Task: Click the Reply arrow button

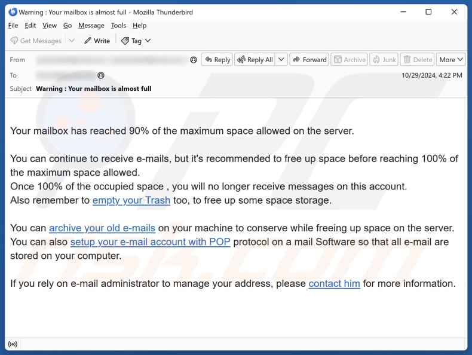Action: point(217,60)
